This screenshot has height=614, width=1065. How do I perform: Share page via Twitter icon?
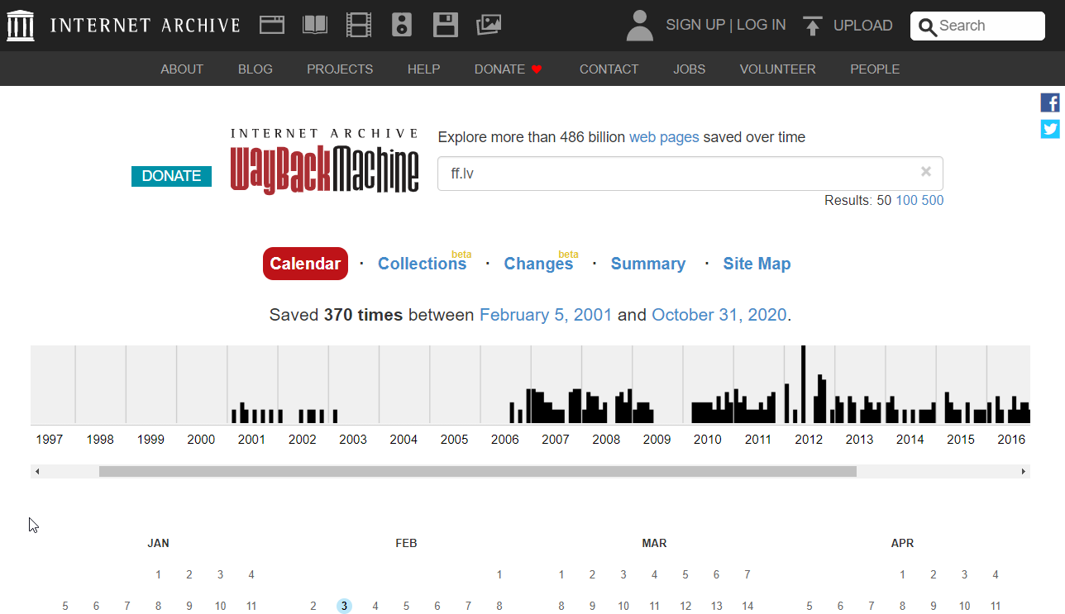tap(1050, 129)
